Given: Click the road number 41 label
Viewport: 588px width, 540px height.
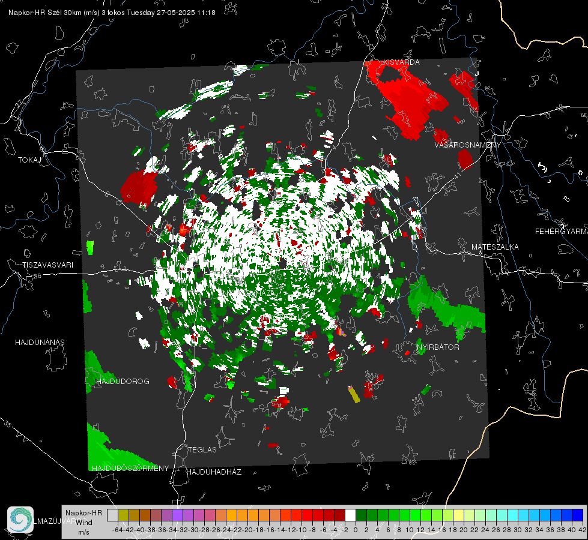Looking at the screenshot, I should pos(458,176).
